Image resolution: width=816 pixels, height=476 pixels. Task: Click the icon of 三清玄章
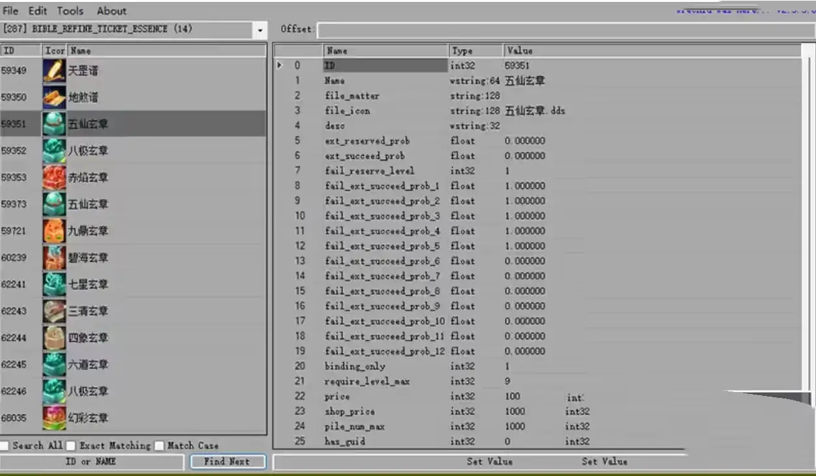(54, 311)
